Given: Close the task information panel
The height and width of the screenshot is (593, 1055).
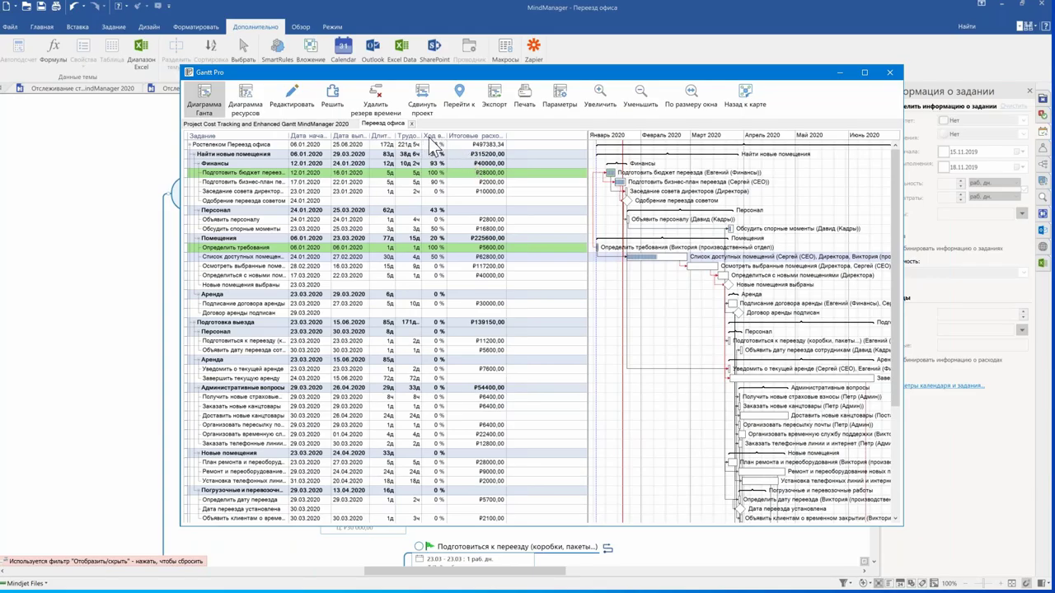Looking at the screenshot, I should pos(1029,91).
